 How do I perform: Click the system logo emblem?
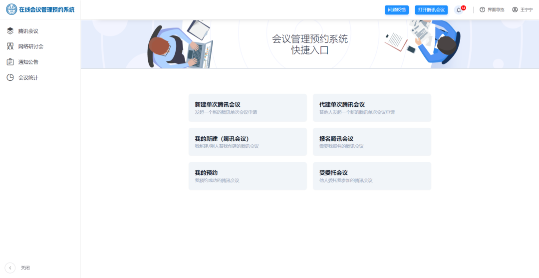pos(11,9)
